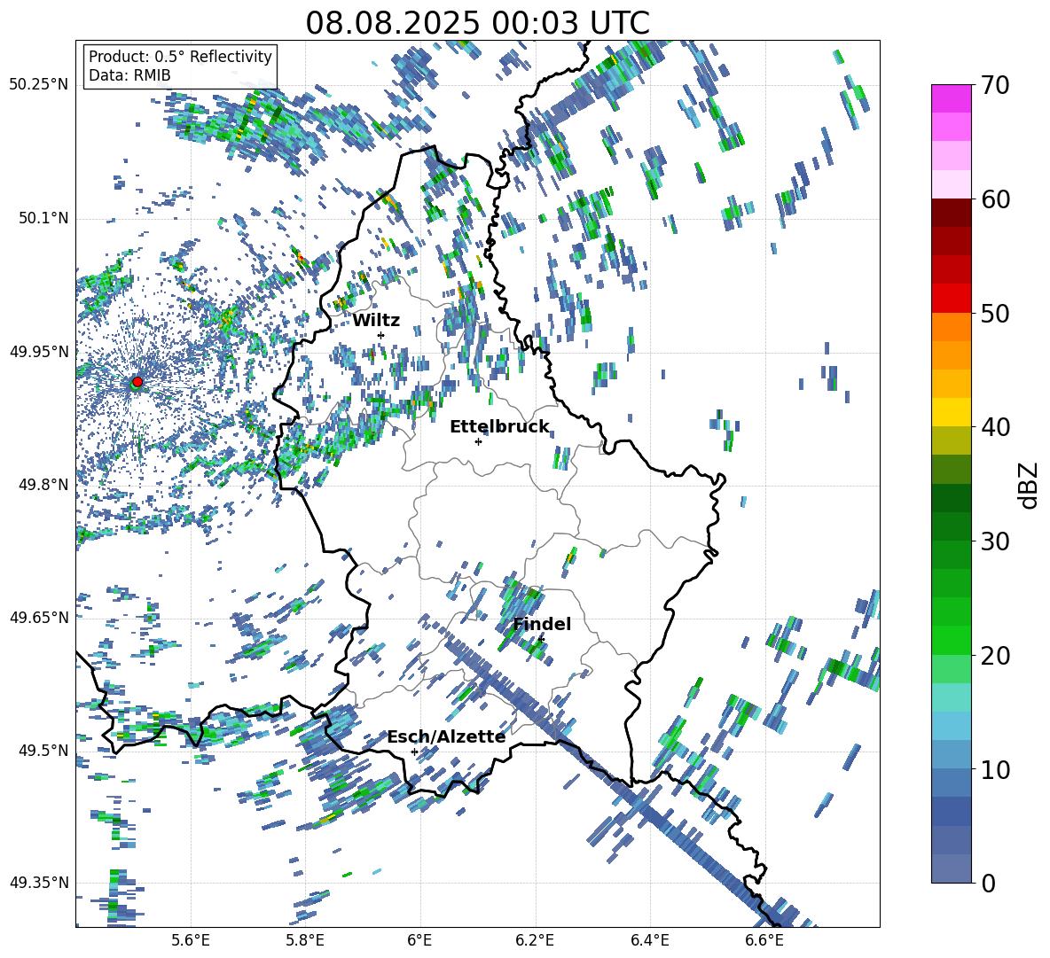Pick the dark green swatch just above 30 dBZ
The width and height of the screenshot is (1050, 958).
(951, 526)
